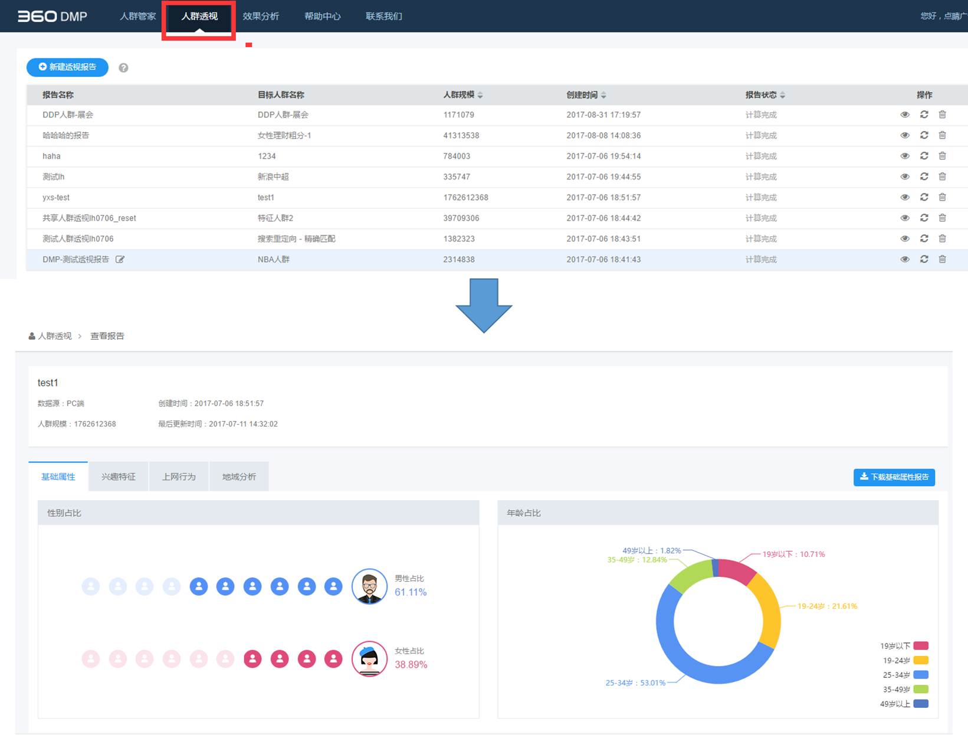Click the 新建透视报告 button
The height and width of the screenshot is (735, 968).
coord(67,67)
